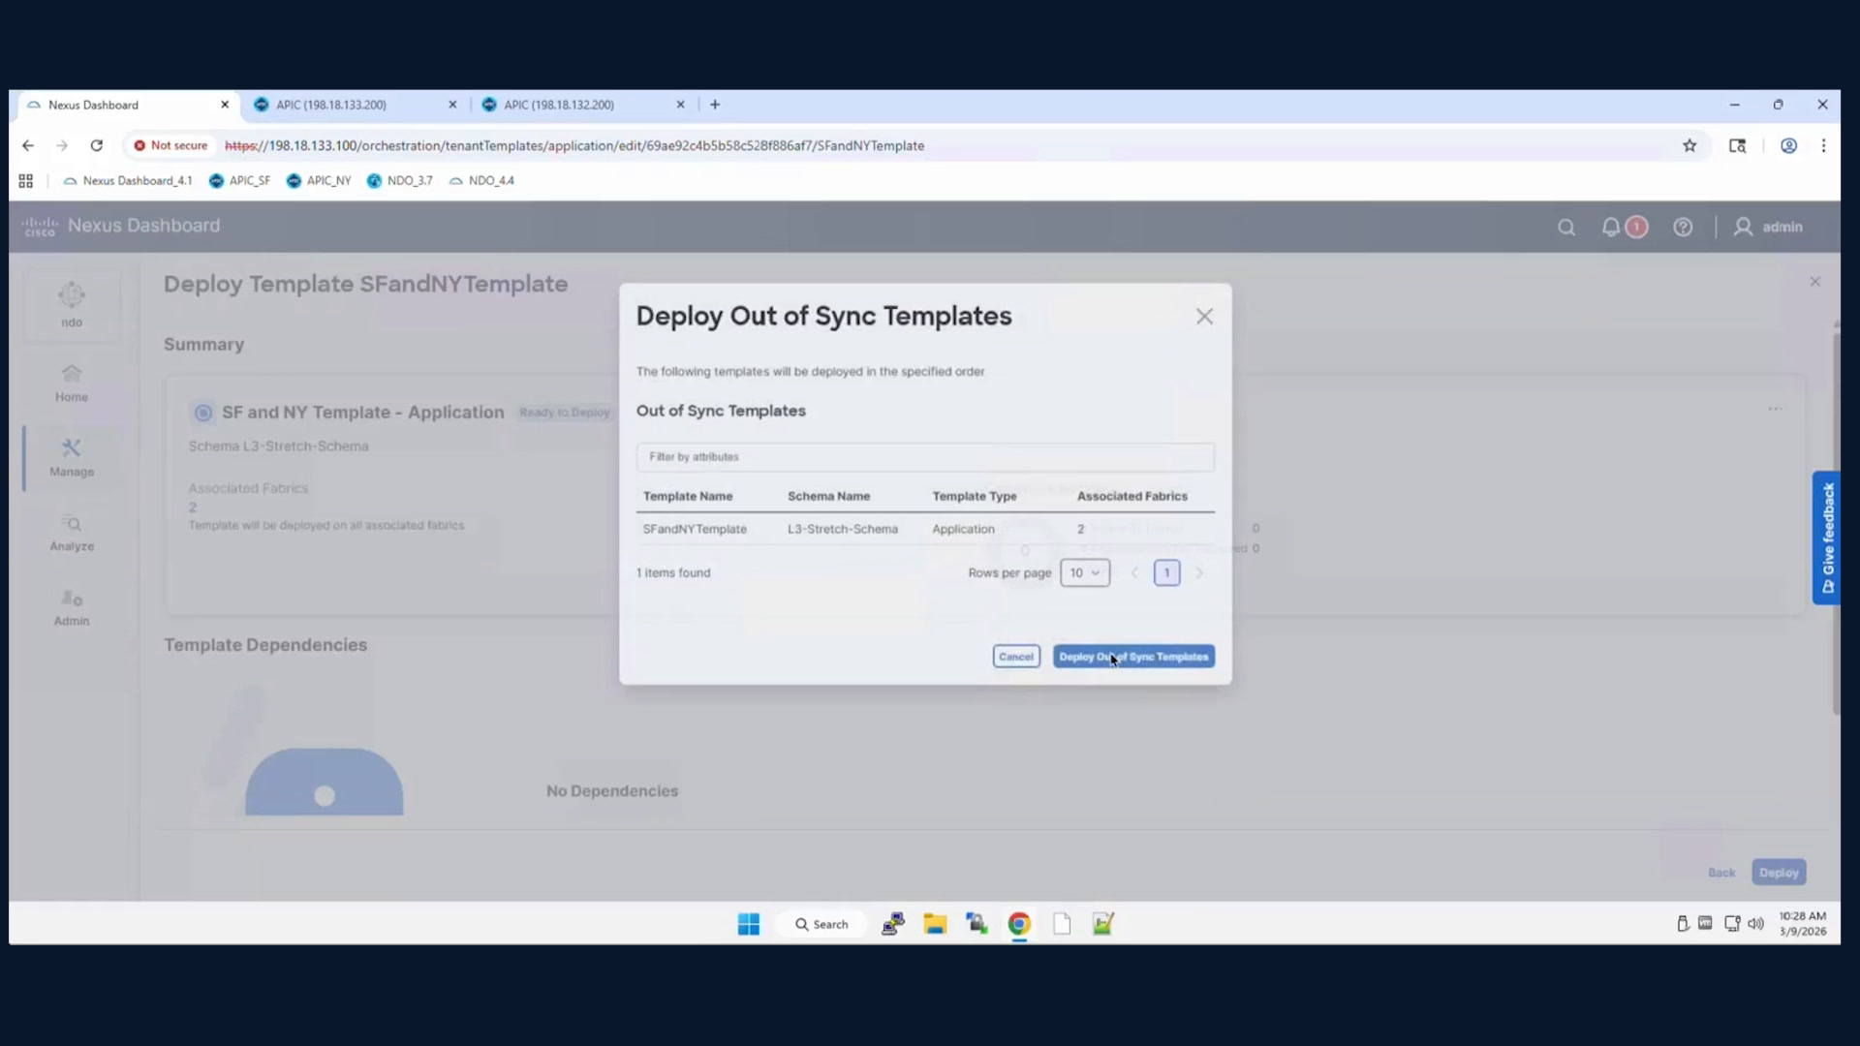Select the SFandNYTemplate table cell

[695, 529]
